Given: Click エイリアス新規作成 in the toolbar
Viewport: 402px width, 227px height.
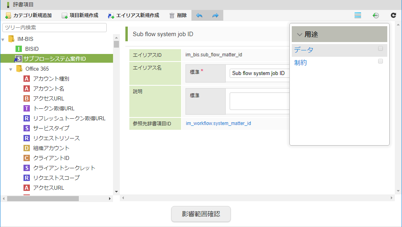Looking at the screenshot, I should 133,15.
